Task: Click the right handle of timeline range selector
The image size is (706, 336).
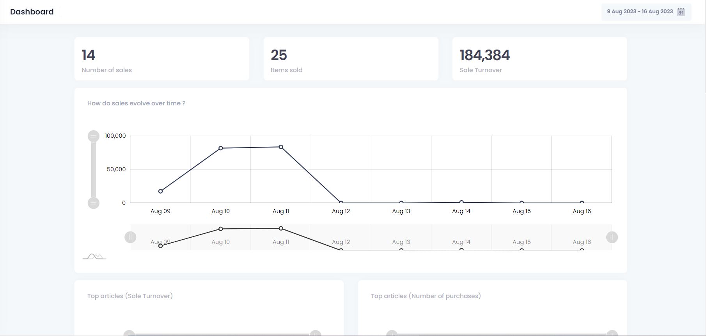Action: (x=612, y=237)
